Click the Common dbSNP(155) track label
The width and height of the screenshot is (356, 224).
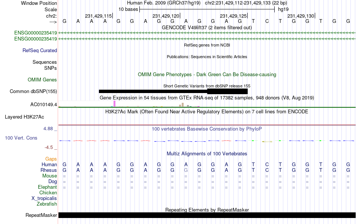coord(33,92)
